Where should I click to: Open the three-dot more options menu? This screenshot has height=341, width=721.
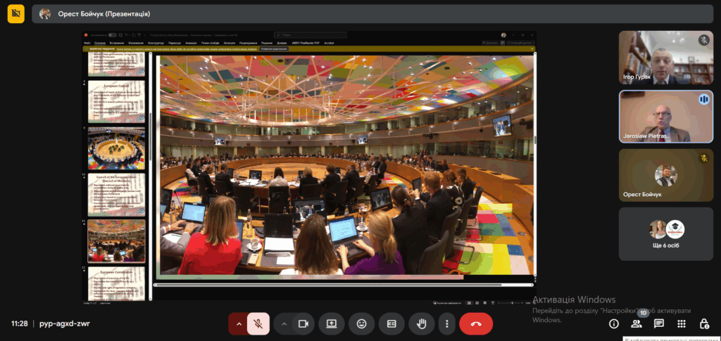click(x=446, y=323)
